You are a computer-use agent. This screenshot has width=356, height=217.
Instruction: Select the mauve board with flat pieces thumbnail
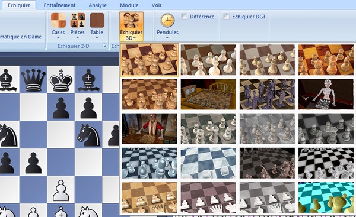(208, 197)
